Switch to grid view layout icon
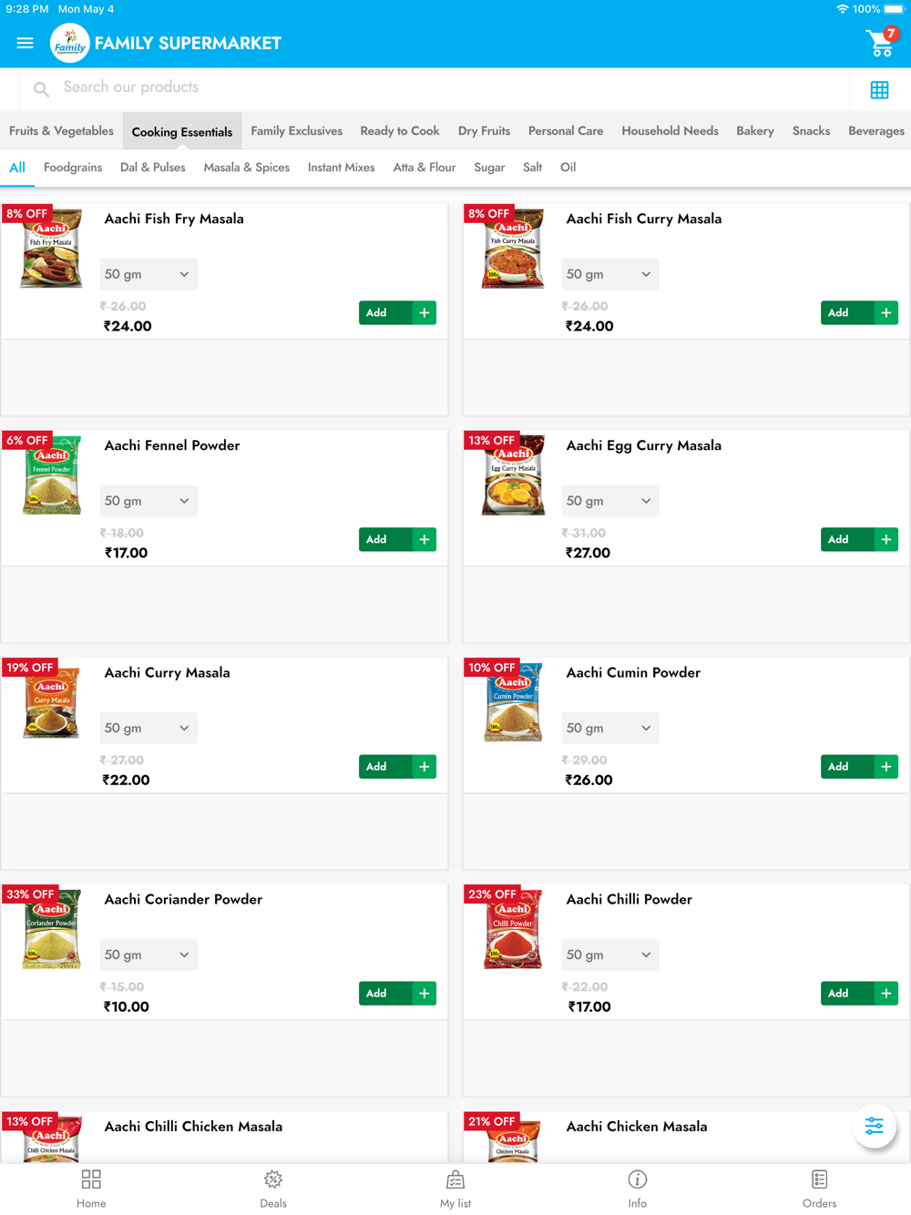 tap(879, 89)
